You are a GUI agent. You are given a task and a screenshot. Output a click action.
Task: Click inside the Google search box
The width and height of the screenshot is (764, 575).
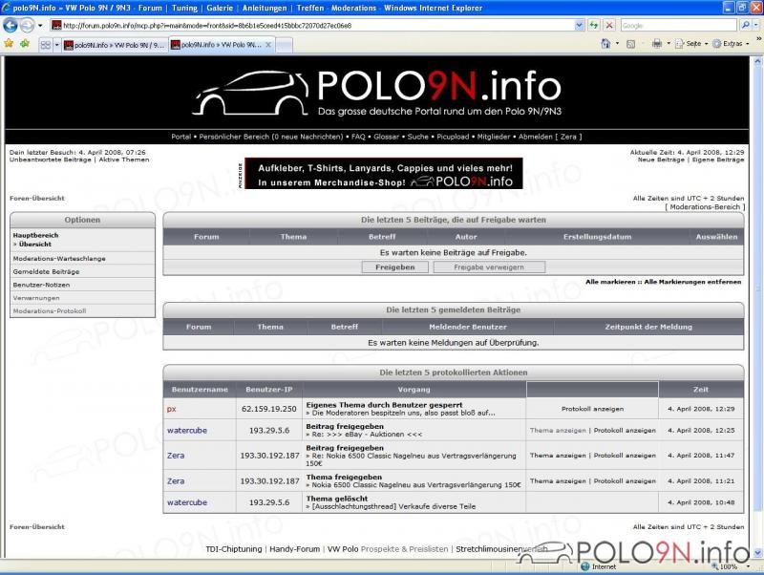(673, 26)
